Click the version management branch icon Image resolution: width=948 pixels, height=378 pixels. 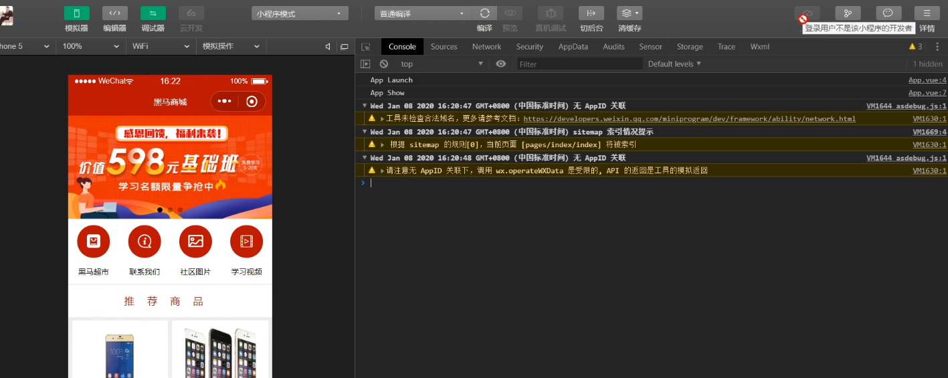coord(848,13)
